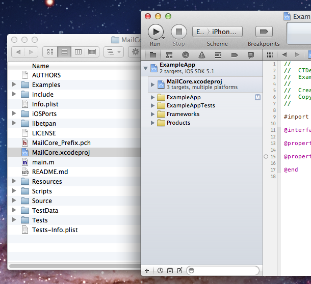Go back in Xcode editor history
This screenshot has width=311, height=284.
[284, 54]
